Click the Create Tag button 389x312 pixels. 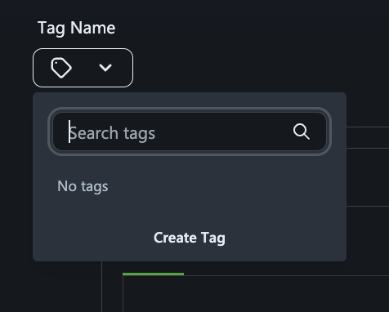click(x=190, y=238)
